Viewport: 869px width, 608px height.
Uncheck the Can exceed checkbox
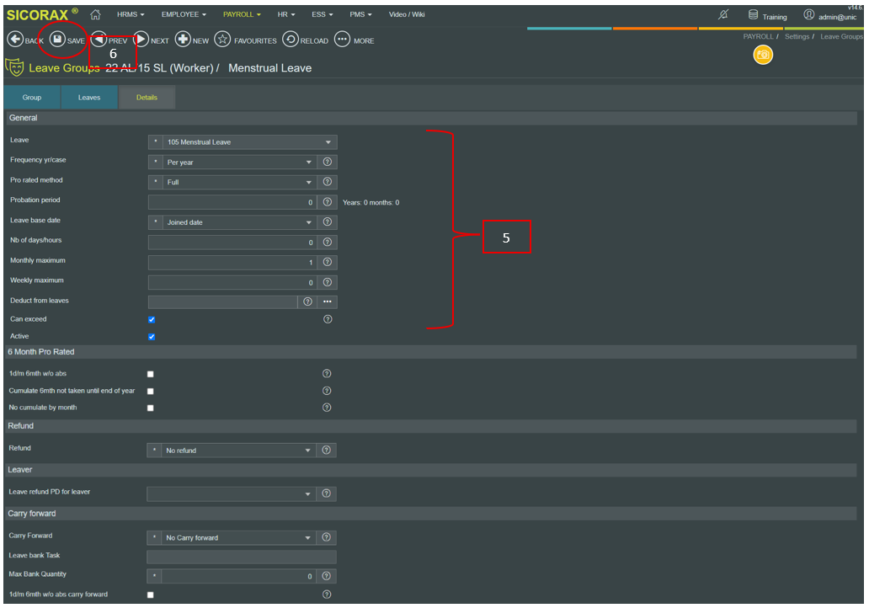click(152, 319)
